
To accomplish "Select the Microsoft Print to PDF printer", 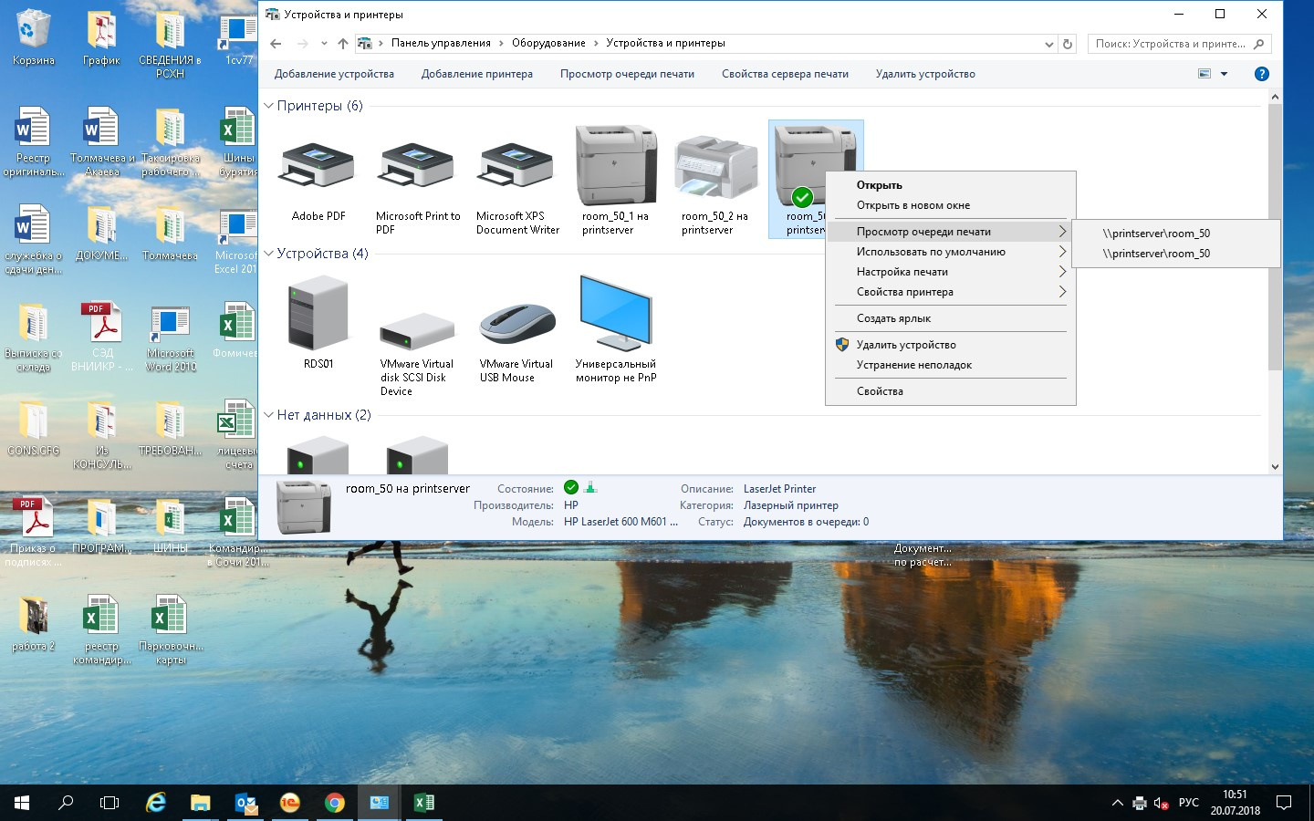I will (x=417, y=166).
